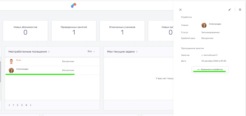Select page 3 in pagination
246x116 pixels.
tap(22, 105)
